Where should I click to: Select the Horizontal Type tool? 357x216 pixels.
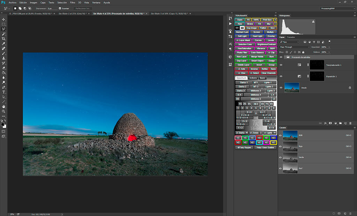3,92
